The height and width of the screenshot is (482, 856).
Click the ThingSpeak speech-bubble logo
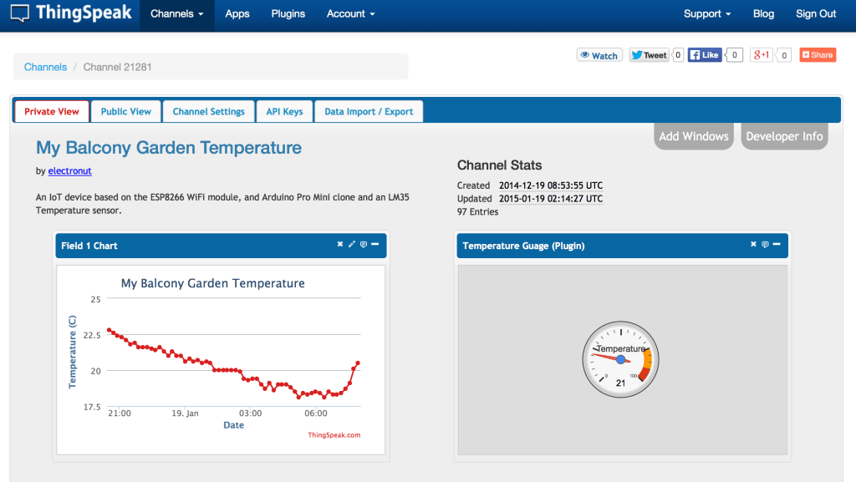(x=19, y=13)
